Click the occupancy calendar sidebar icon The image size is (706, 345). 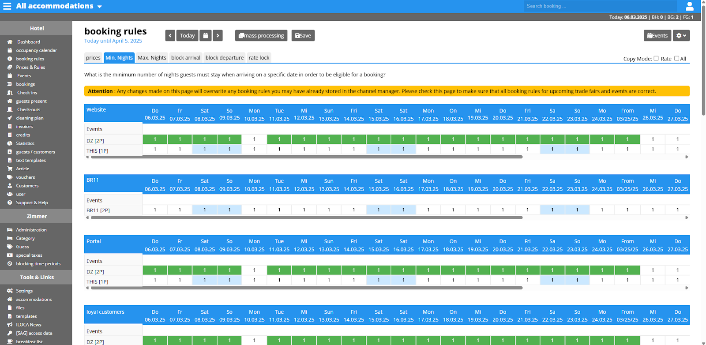point(10,50)
